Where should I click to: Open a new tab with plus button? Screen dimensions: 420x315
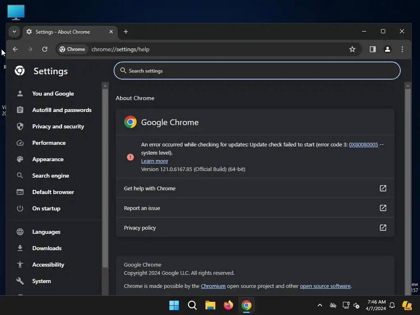(x=126, y=32)
